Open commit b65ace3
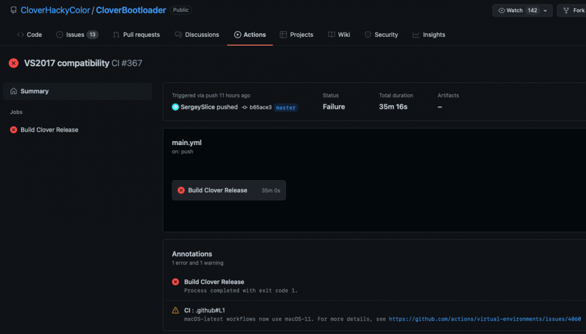 261,108
